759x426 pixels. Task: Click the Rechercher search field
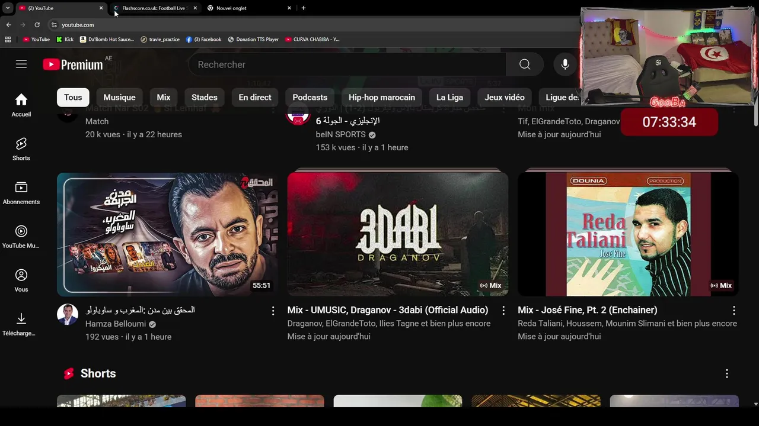tap(347, 64)
